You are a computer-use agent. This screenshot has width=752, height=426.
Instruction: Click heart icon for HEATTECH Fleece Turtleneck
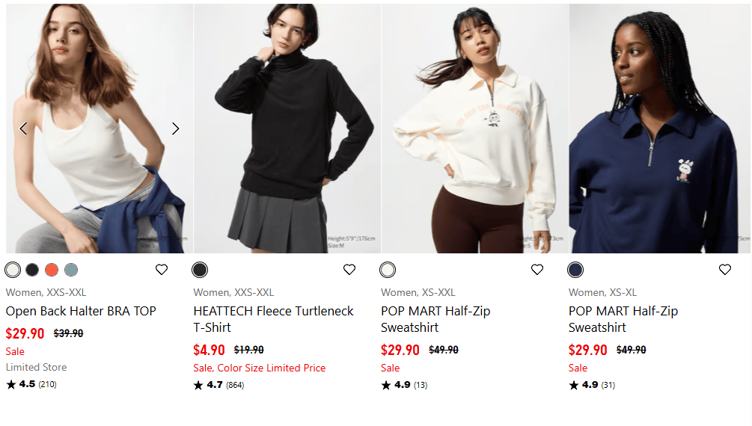pyautogui.click(x=349, y=270)
